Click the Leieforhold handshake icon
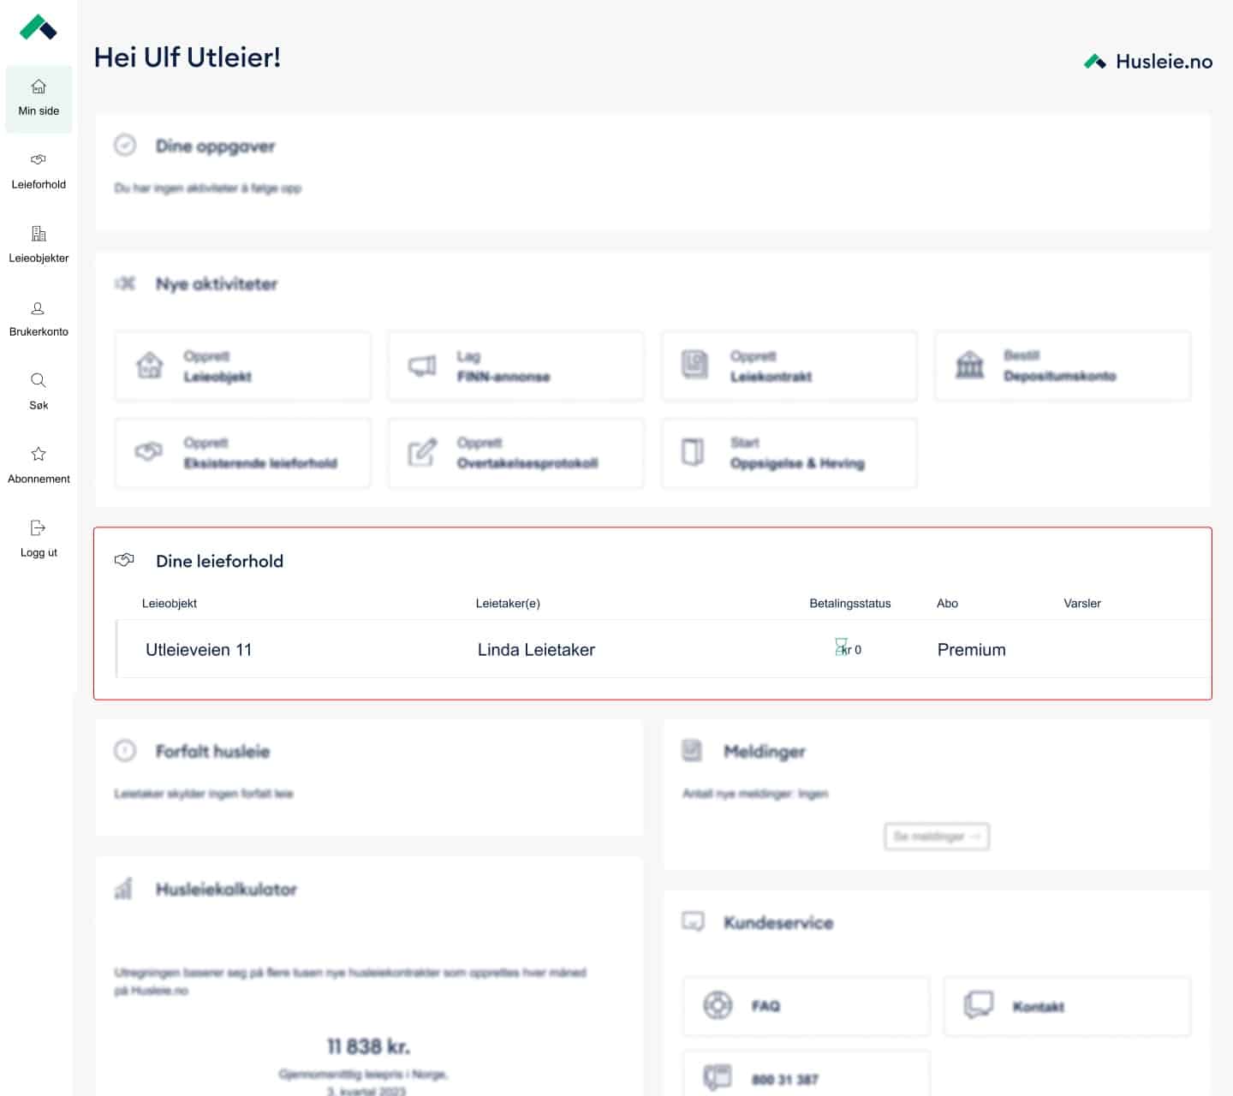 39,159
